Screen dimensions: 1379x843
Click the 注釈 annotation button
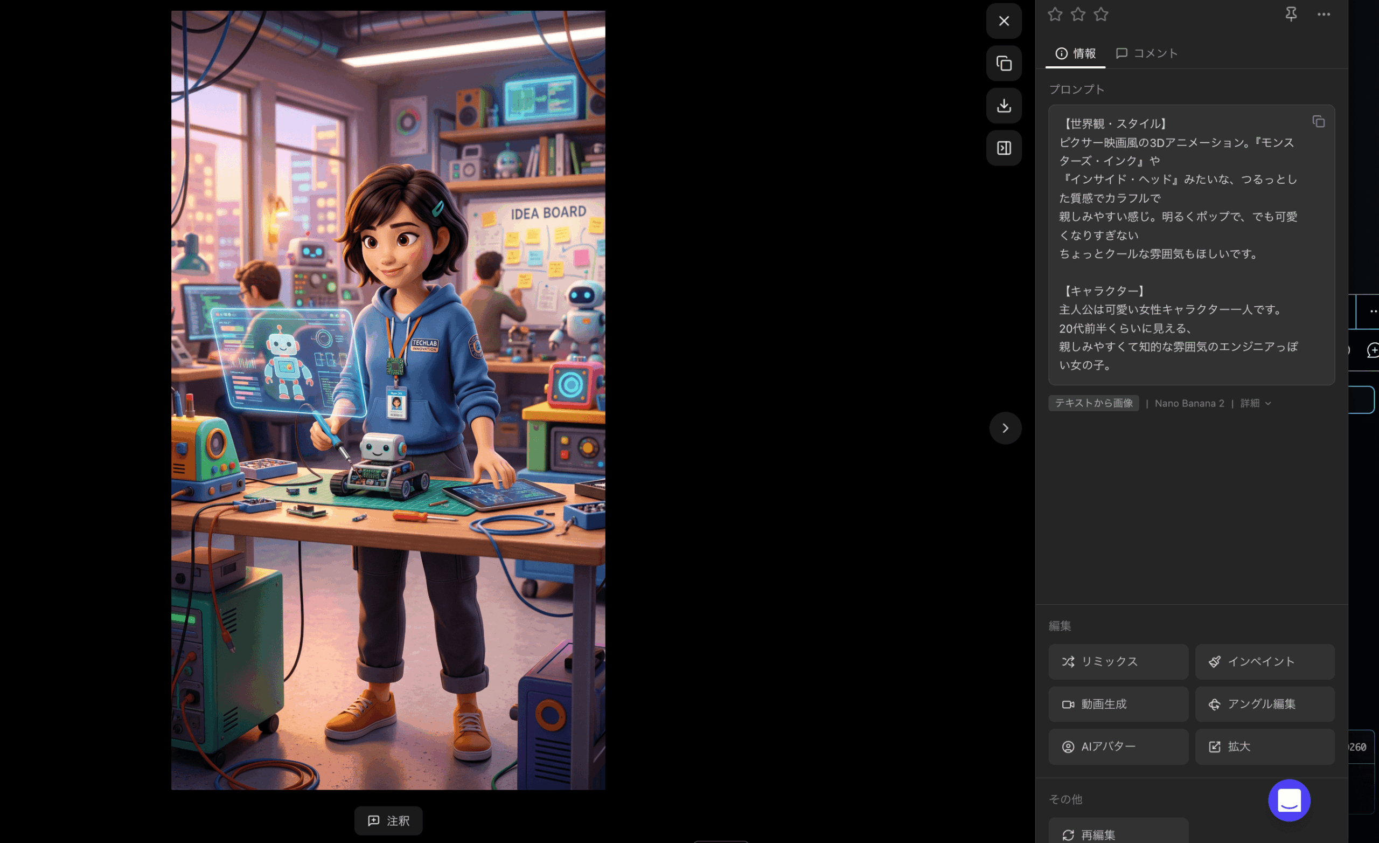click(388, 820)
